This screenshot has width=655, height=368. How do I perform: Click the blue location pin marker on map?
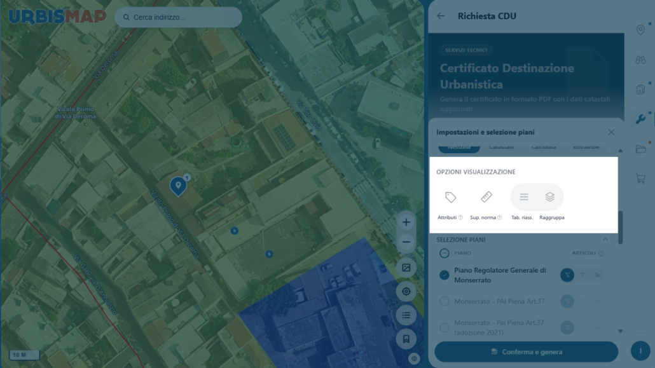[178, 186]
